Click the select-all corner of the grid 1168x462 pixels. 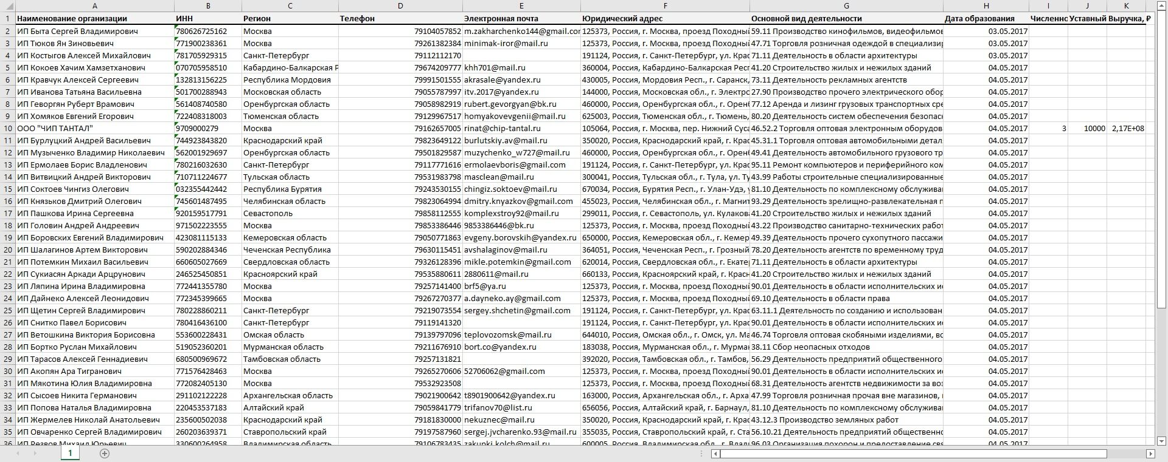(7, 5)
